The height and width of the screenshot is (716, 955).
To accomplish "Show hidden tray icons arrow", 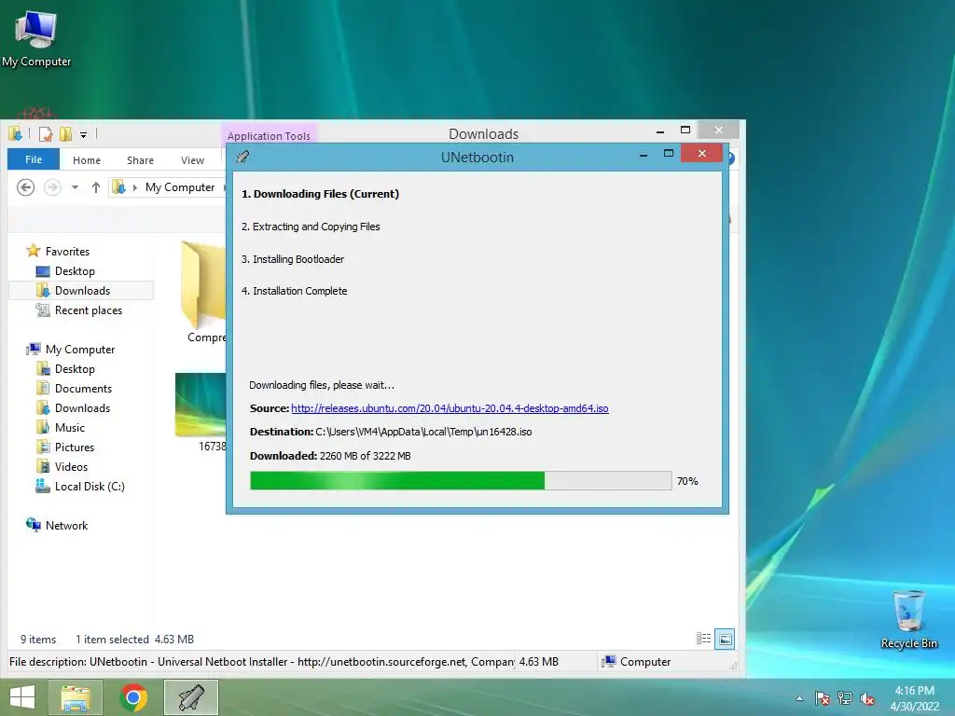I will point(799,698).
